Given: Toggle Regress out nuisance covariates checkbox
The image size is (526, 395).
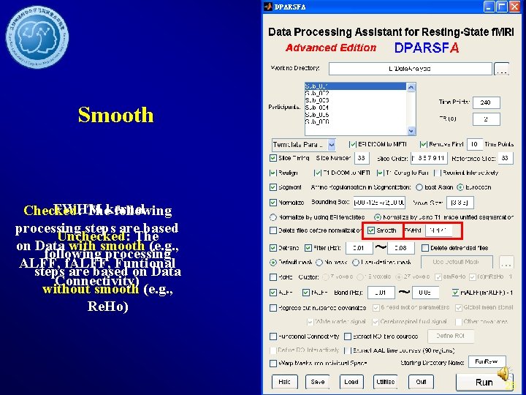Looking at the screenshot, I should click(273, 308).
